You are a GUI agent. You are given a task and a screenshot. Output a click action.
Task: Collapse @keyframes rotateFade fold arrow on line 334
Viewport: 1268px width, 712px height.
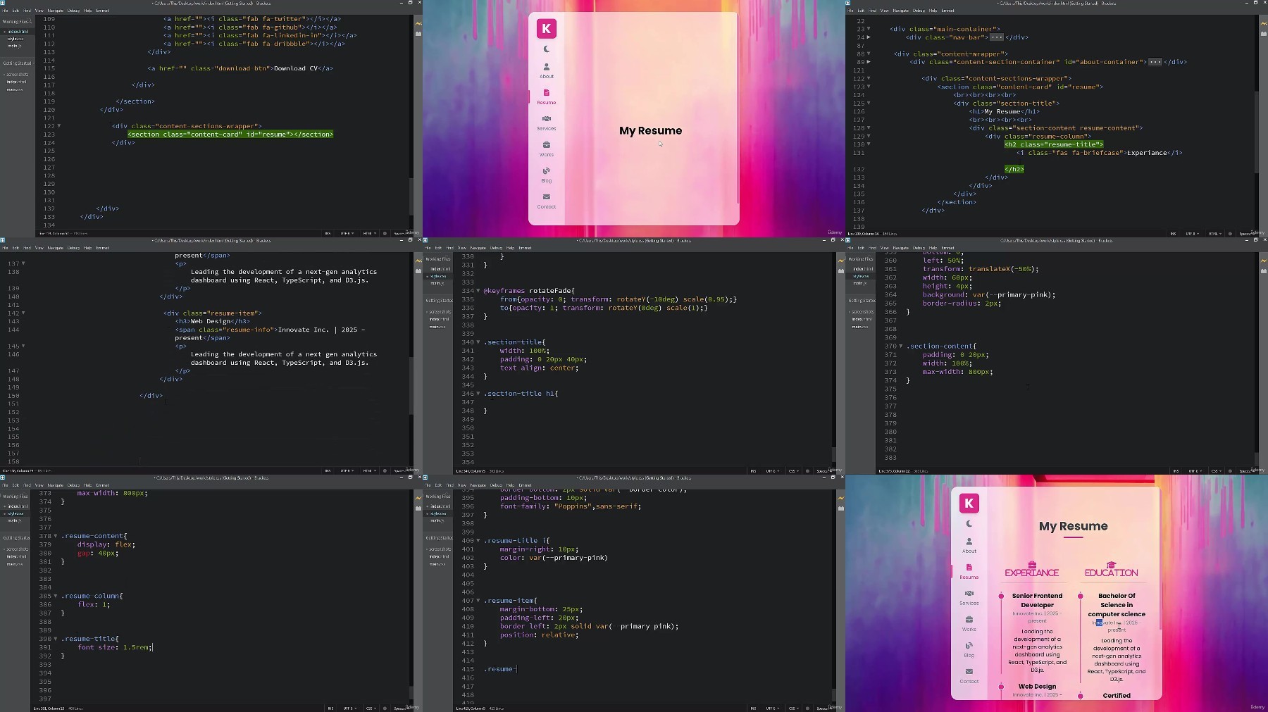[478, 291]
